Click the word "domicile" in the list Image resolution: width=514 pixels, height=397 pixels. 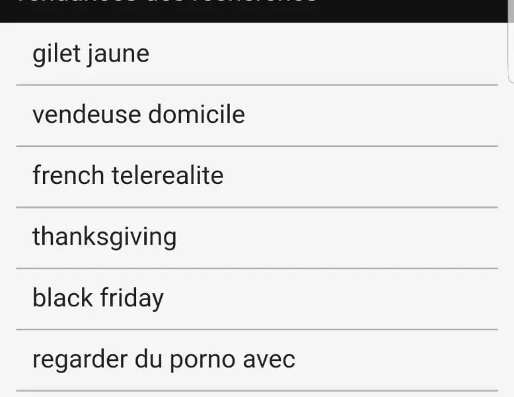tap(197, 114)
